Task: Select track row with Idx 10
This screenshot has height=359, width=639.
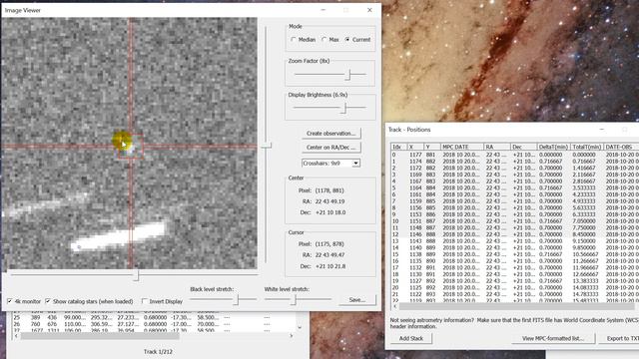Action: click(x=515, y=221)
